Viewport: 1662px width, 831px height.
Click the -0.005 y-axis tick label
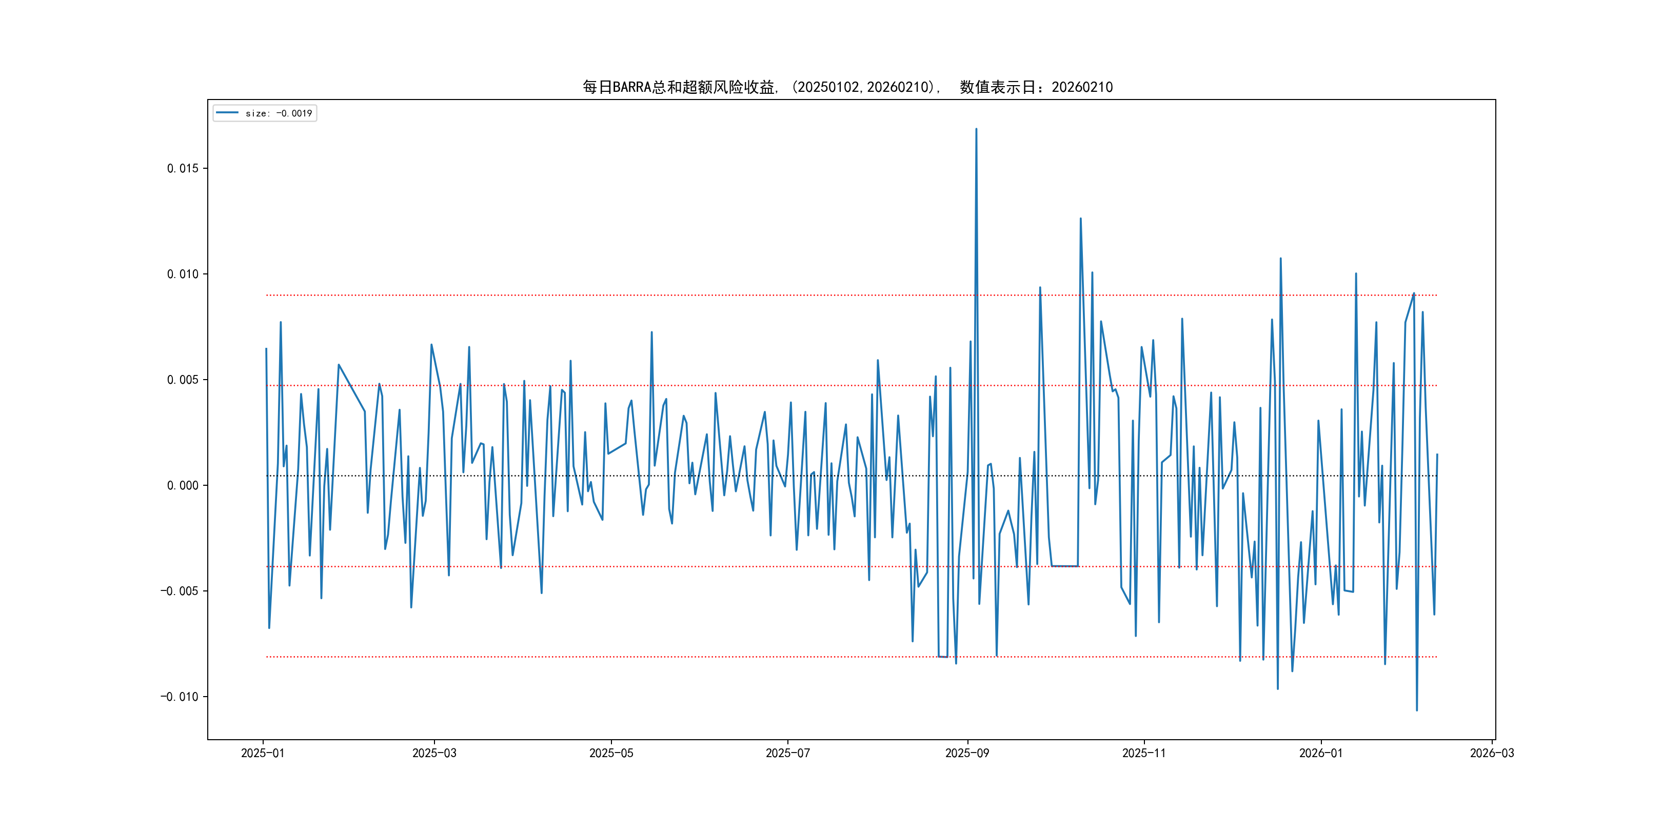tap(180, 591)
